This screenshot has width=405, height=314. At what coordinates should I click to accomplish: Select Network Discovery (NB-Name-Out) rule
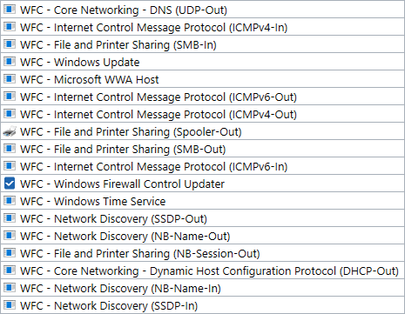[x=202, y=236]
